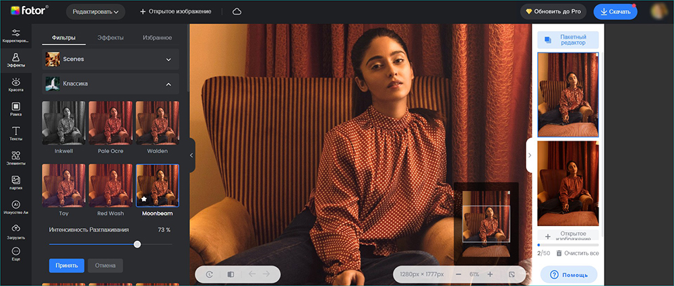This screenshot has width=674, height=286.
Task: Collapse the left filters panel with arrow handle
Action: [x=191, y=155]
